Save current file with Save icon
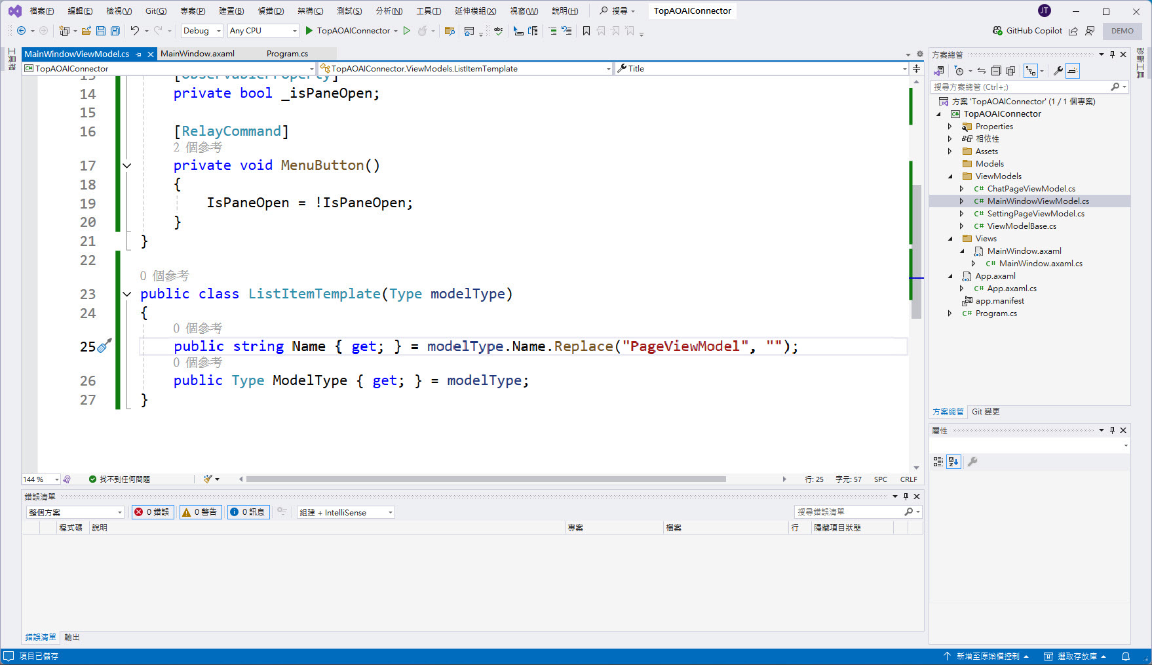1152x665 pixels. click(x=101, y=31)
